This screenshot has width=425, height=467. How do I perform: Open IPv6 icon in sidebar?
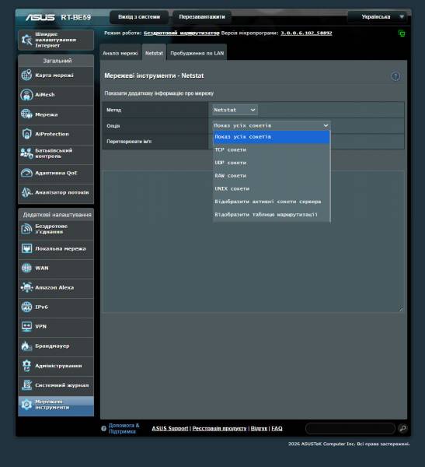point(26,307)
